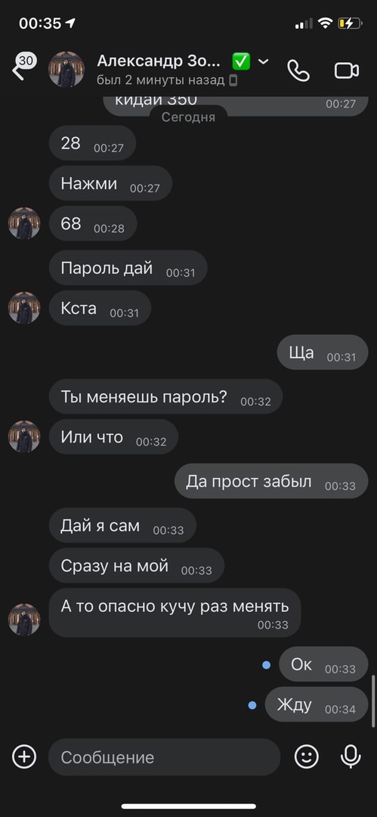Tap the sender avatar beside 'Кста'
Screen dimensions: 377x817
click(24, 308)
